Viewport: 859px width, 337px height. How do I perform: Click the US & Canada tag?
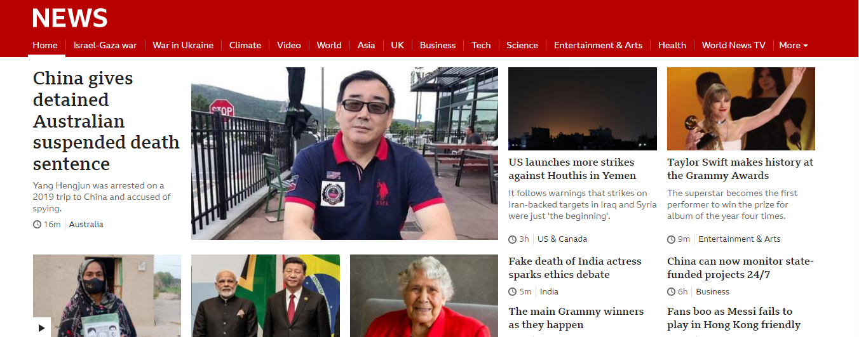point(562,239)
